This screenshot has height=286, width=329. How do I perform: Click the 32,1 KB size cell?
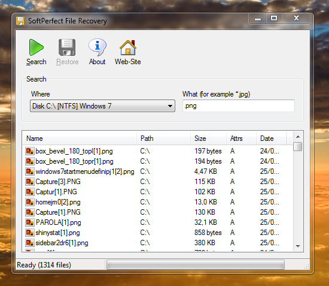[205, 222]
